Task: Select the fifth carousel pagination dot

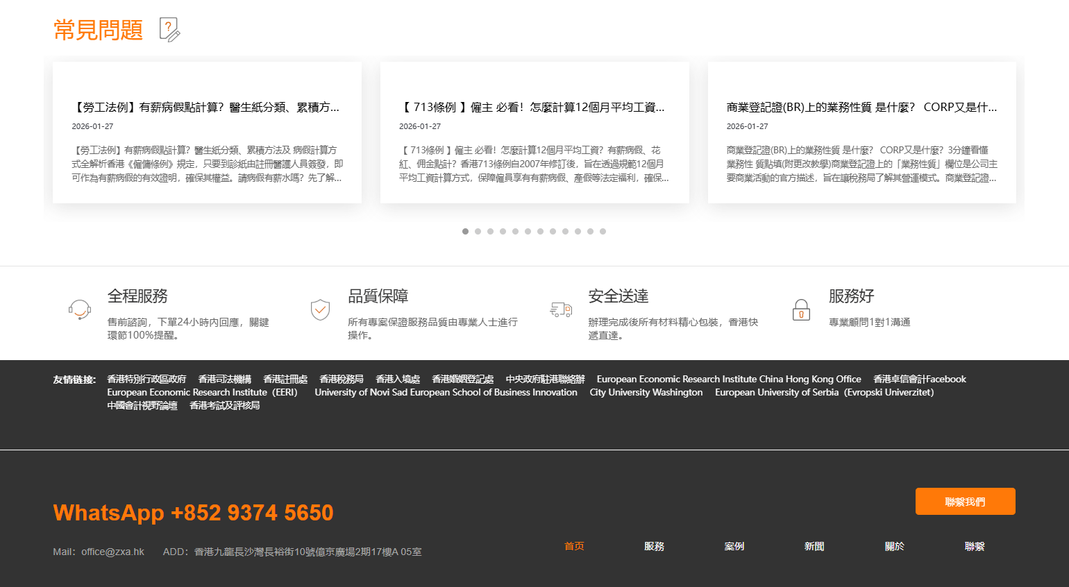Action: (x=515, y=231)
